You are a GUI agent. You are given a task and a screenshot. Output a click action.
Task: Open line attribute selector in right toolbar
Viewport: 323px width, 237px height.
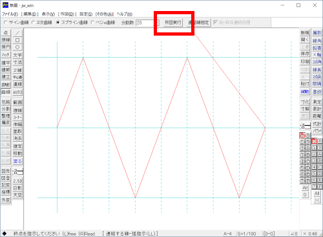305,126
